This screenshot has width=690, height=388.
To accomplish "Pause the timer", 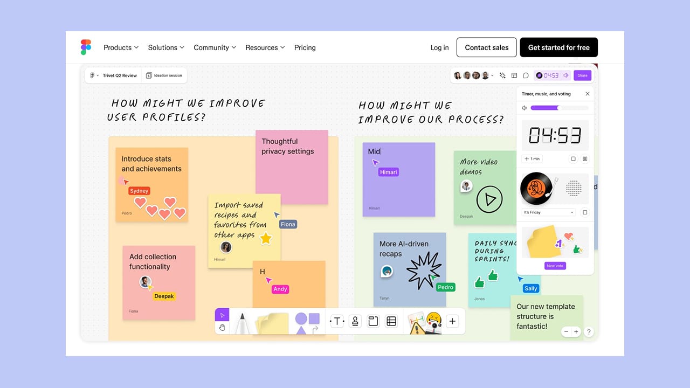I will pyautogui.click(x=585, y=159).
